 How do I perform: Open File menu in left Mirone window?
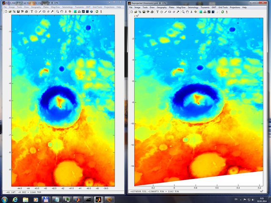tap(5, 7)
